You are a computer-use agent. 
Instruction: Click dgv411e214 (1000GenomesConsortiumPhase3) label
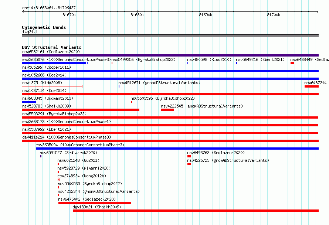[x=67, y=137]
